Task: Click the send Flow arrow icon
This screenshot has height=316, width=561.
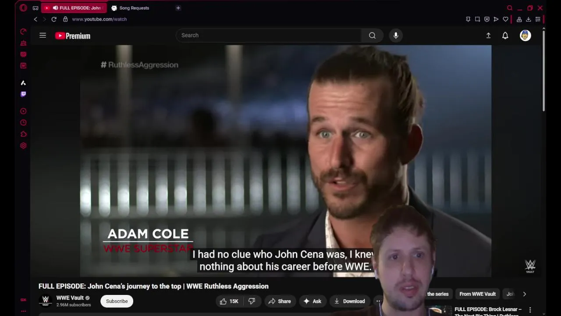Action: point(496,19)
